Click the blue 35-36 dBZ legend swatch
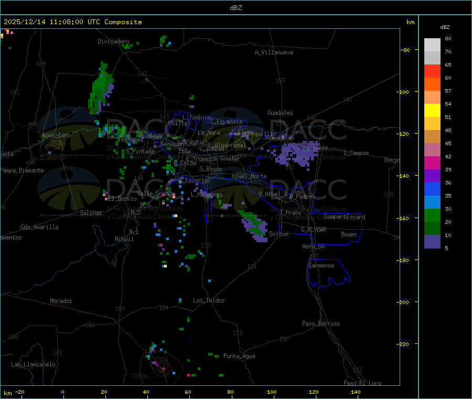 pyautogui.click(x=432, y=189)
